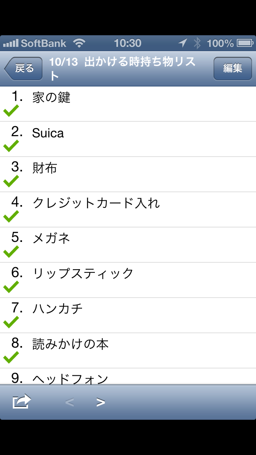256x455 pixels.
Task: Toggle checkmark for 読みかけの本
Action: click(11, 357)
